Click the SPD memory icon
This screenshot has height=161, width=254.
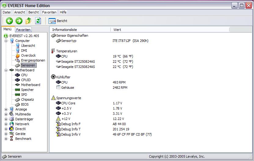pyautogui.click(x=17, y=95)
